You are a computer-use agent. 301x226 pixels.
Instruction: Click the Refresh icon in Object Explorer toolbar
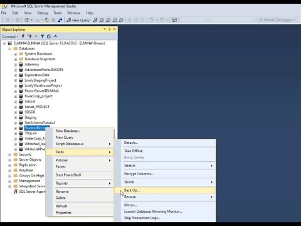click(49, 36)
